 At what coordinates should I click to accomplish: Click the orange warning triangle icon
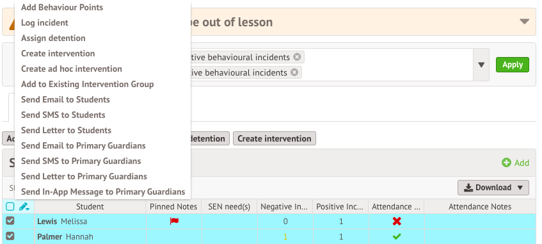(12, 24)
